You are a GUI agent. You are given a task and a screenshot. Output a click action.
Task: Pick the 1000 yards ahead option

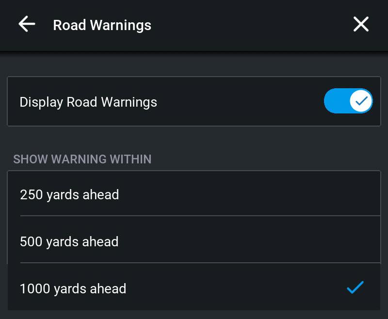pyautogui.click(x=73, y=288)
